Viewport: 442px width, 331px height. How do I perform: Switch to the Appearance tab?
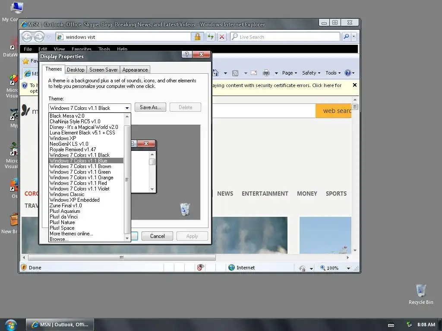pos(135,70)
